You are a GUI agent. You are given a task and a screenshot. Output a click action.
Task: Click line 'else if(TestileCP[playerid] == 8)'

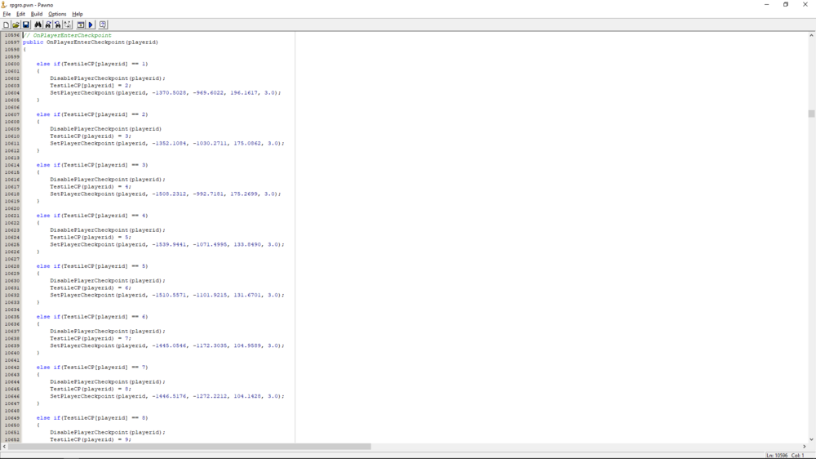click(x=92, y=418)
